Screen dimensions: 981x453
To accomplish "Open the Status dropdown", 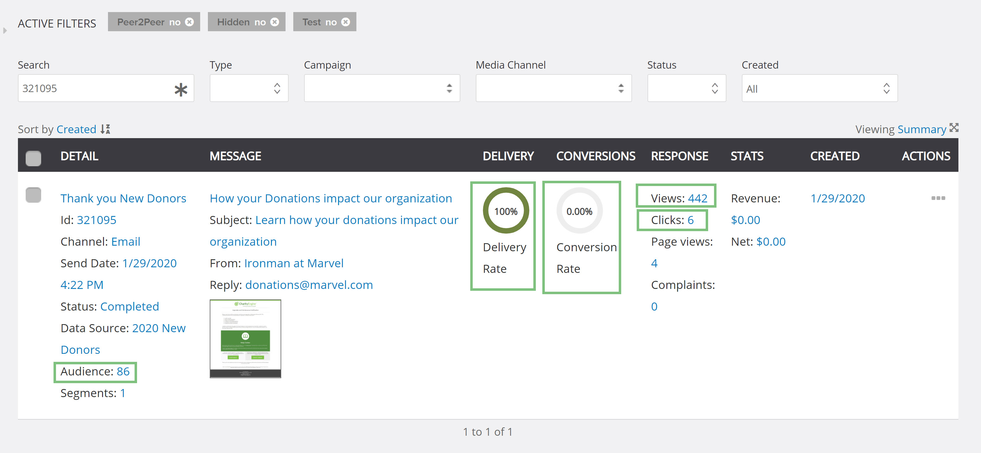I will click(x=686, y=88).
